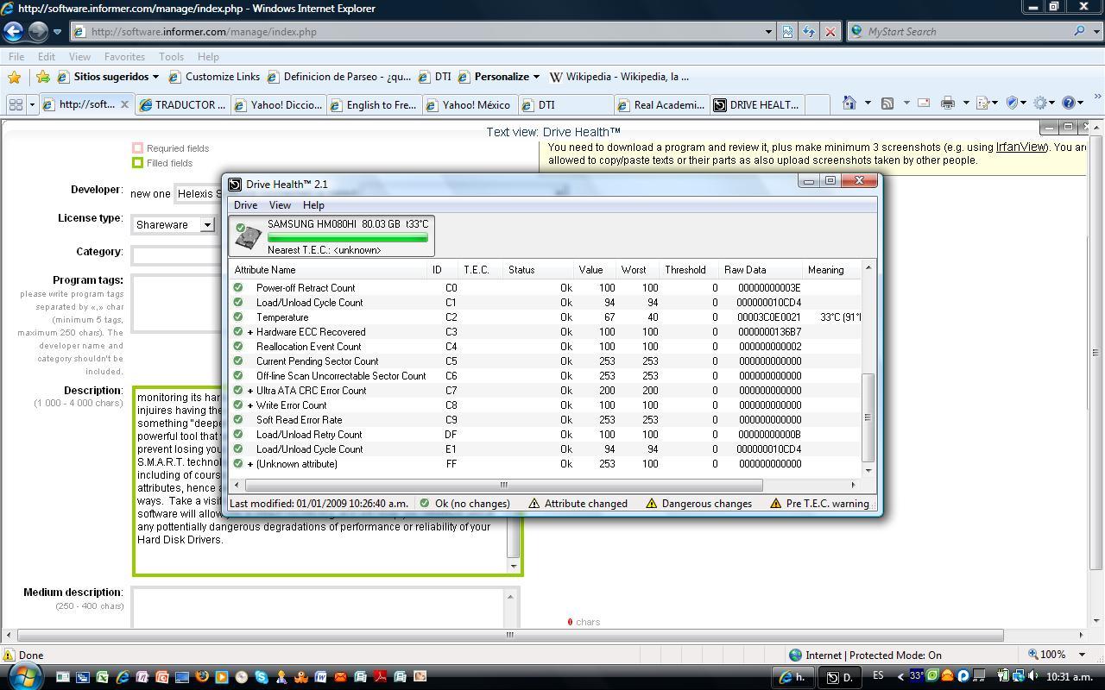
Task: Click status icon of Power-off Retract Count row
Action: point(238,288)
